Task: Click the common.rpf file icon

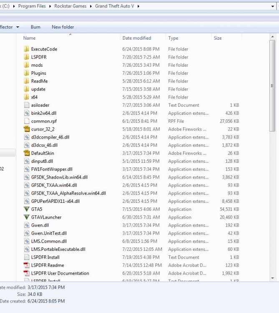Action: (x=27, y=121)
